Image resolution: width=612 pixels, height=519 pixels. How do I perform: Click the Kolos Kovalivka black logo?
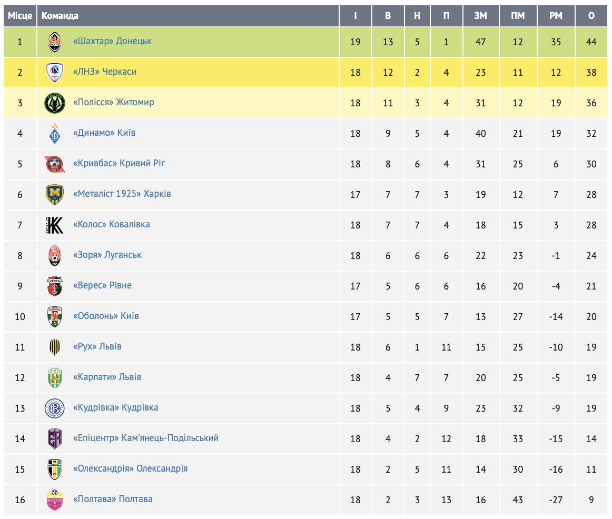55,225
